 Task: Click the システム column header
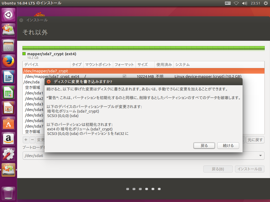click(219, 65)
